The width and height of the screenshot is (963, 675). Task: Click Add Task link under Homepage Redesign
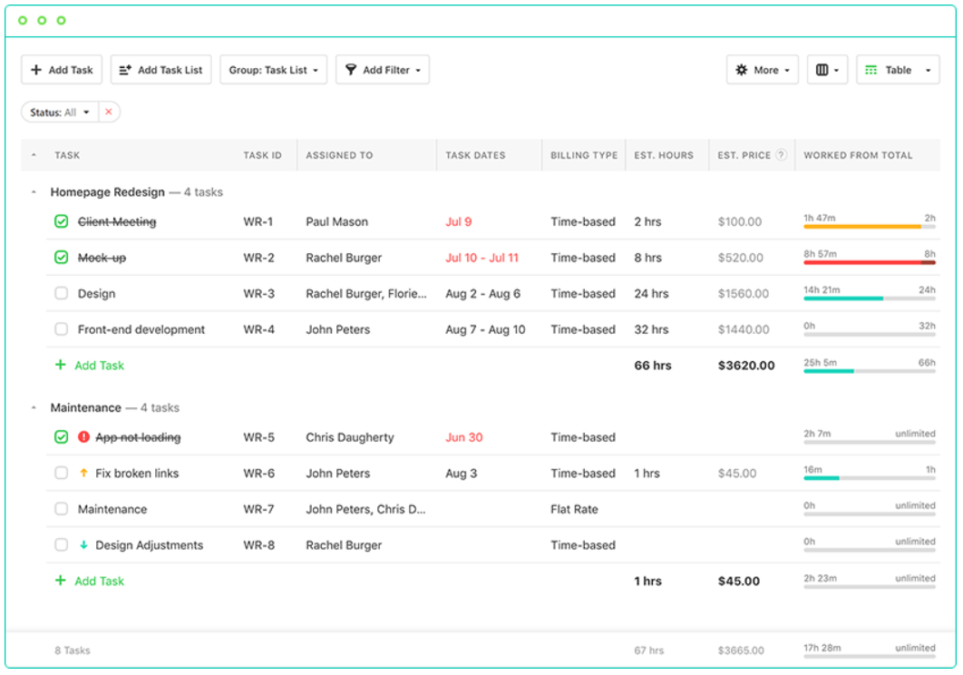click(99, 365)
